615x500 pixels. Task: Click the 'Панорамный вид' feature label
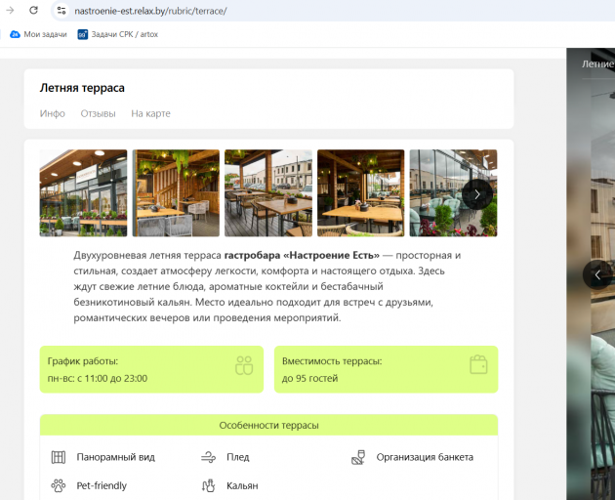(x=116, y=457)
